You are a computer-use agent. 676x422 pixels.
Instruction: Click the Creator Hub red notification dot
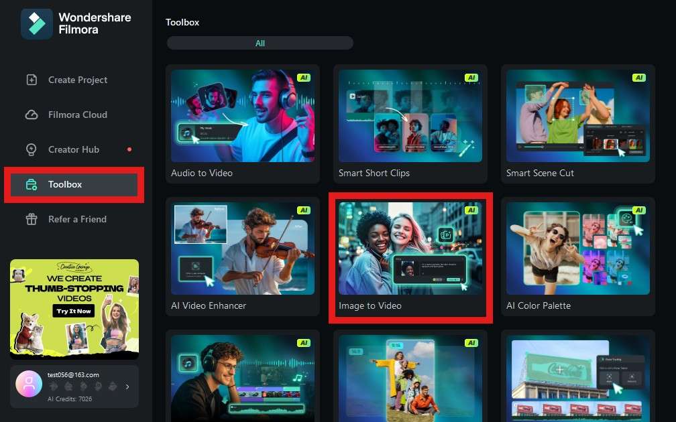(x=129, y=149)
